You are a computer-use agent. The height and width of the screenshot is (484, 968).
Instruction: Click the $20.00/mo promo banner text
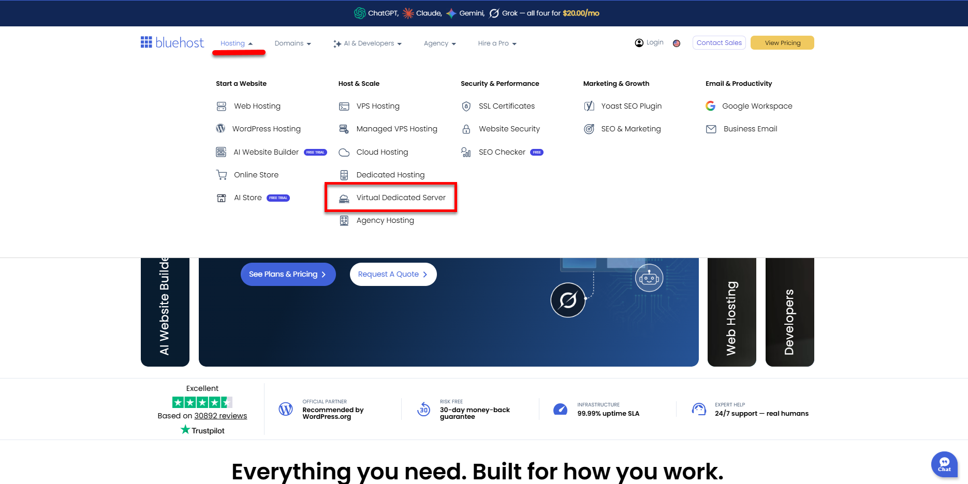[581, 13]
